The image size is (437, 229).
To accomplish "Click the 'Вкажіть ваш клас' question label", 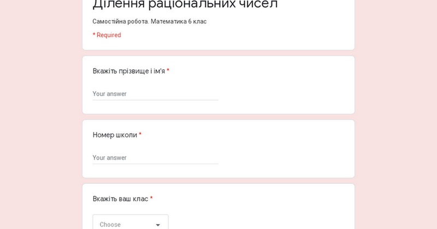I will 120,198.
